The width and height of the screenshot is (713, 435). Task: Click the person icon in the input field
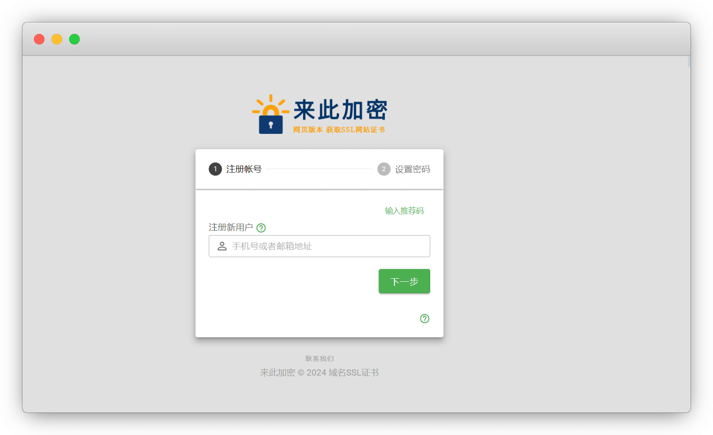tap(222, 246)
